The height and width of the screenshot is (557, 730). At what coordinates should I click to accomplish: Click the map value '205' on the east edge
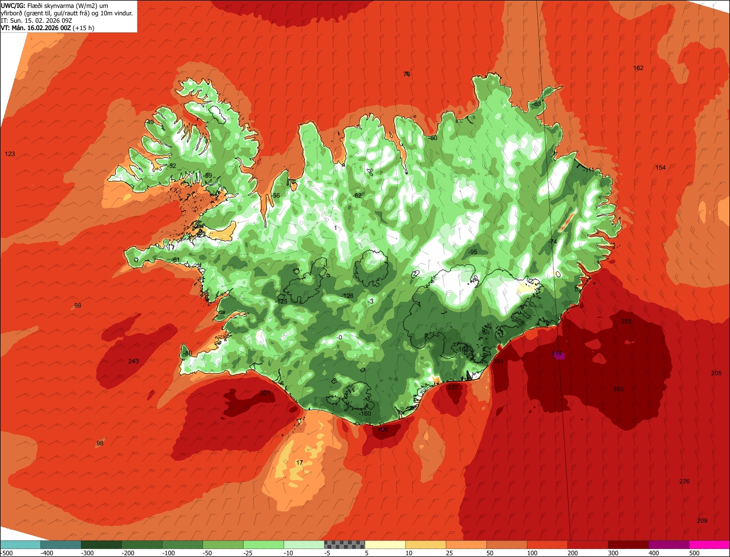(716, 373)
